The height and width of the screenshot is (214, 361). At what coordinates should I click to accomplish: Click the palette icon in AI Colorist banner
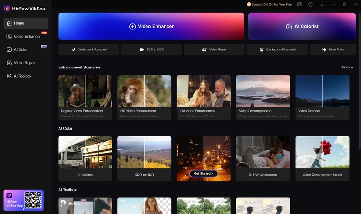click(289, 27)
